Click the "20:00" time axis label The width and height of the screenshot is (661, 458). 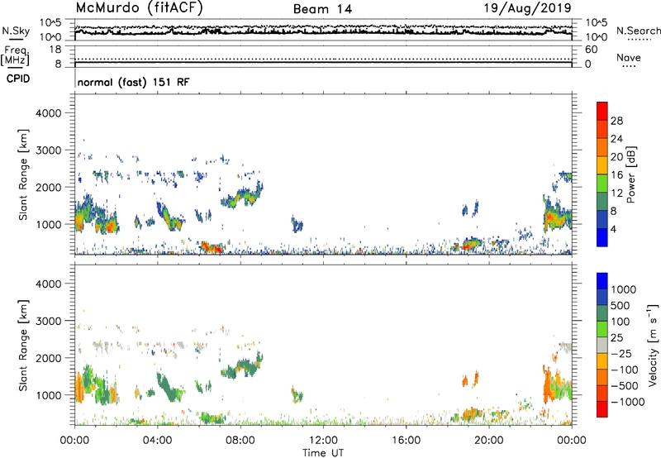point(488,441)
